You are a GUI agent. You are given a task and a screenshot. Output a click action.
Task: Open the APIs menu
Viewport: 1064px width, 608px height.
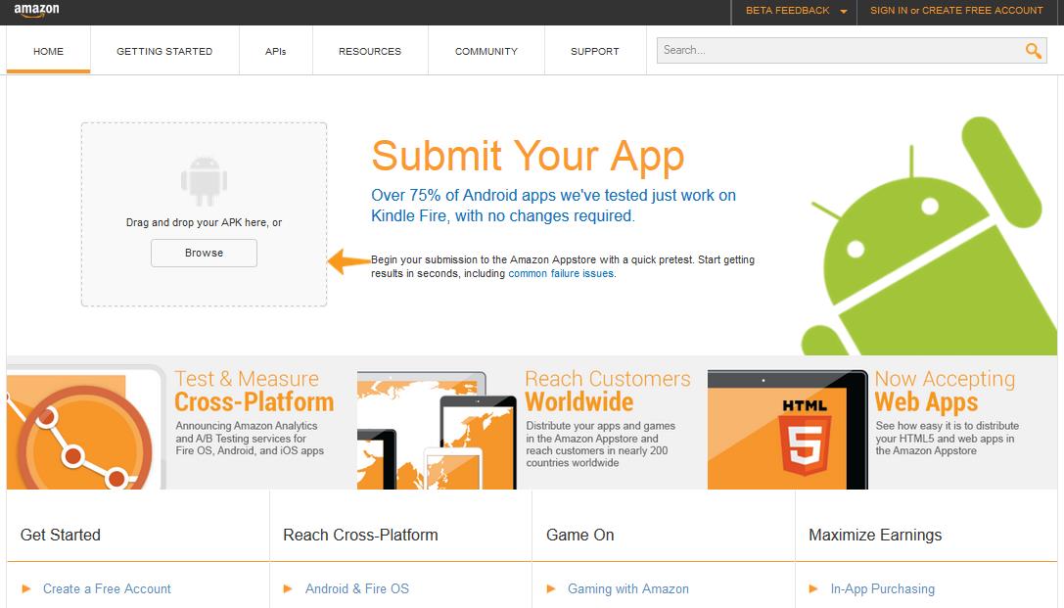point(275,51)
